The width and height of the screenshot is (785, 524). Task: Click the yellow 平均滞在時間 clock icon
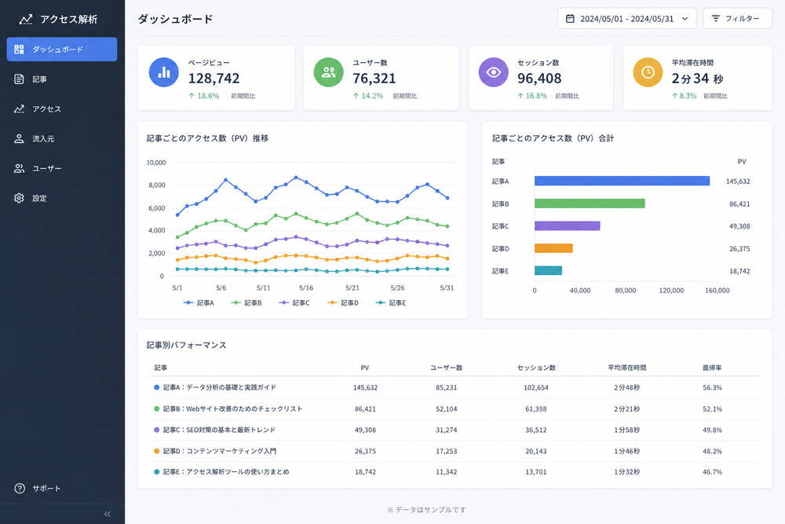[x=648, y=72]
